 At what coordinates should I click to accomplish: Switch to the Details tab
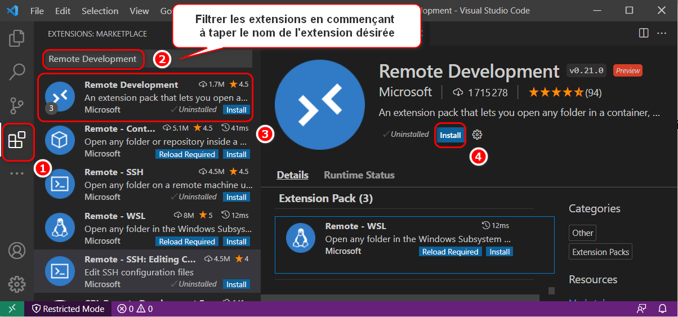(x=292, y=175)
